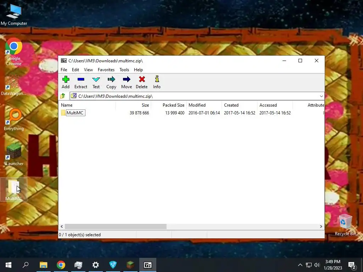This screenshot has width=363, height=272.
Task: Click the Extract toolbar button
Action: 81,82
